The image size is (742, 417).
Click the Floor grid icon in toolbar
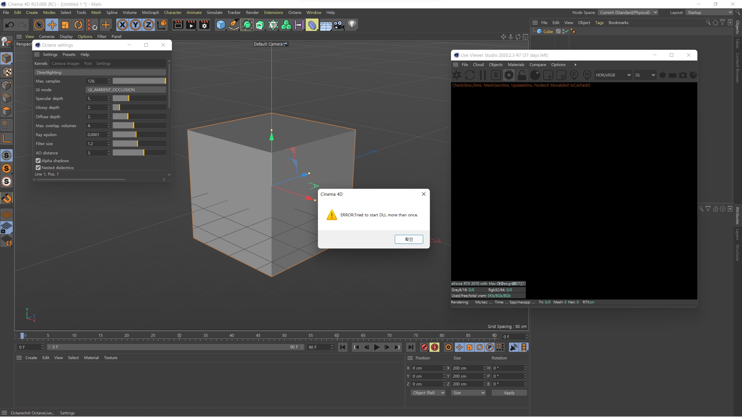pos(325,25)
